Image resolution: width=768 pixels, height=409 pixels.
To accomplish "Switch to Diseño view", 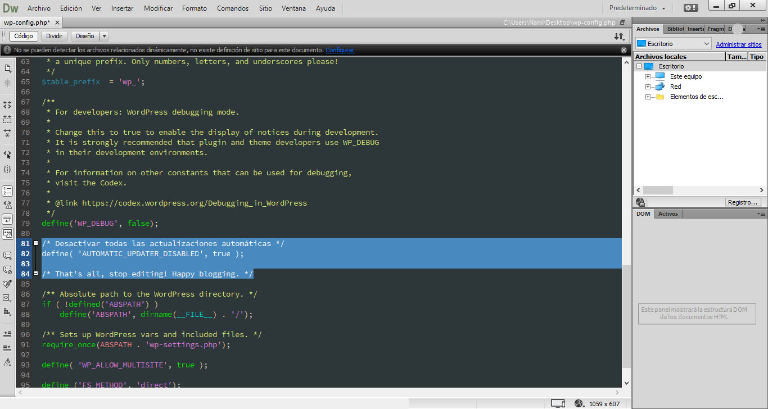I will pyautogui.click(x=85, y=36).
